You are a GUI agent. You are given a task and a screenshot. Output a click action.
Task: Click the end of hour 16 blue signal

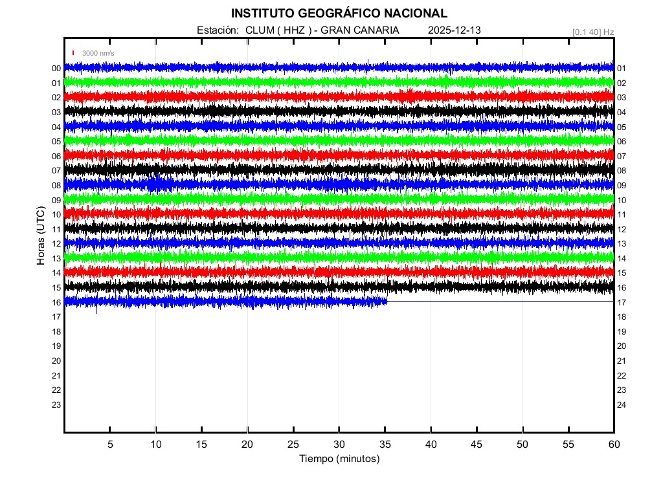coord(387,301)
